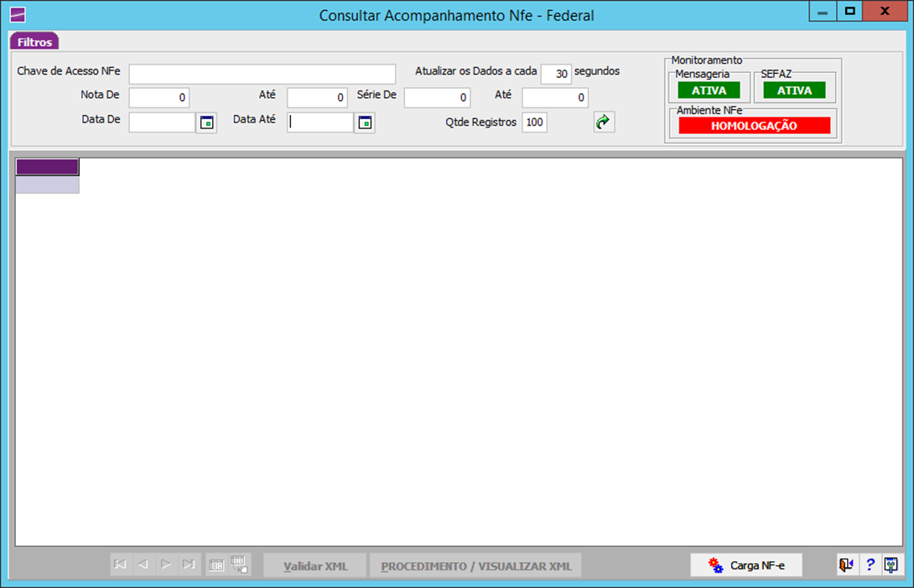Click the green refresh arrow button
This screenshot has width=914, height=588.
point(604,122)
